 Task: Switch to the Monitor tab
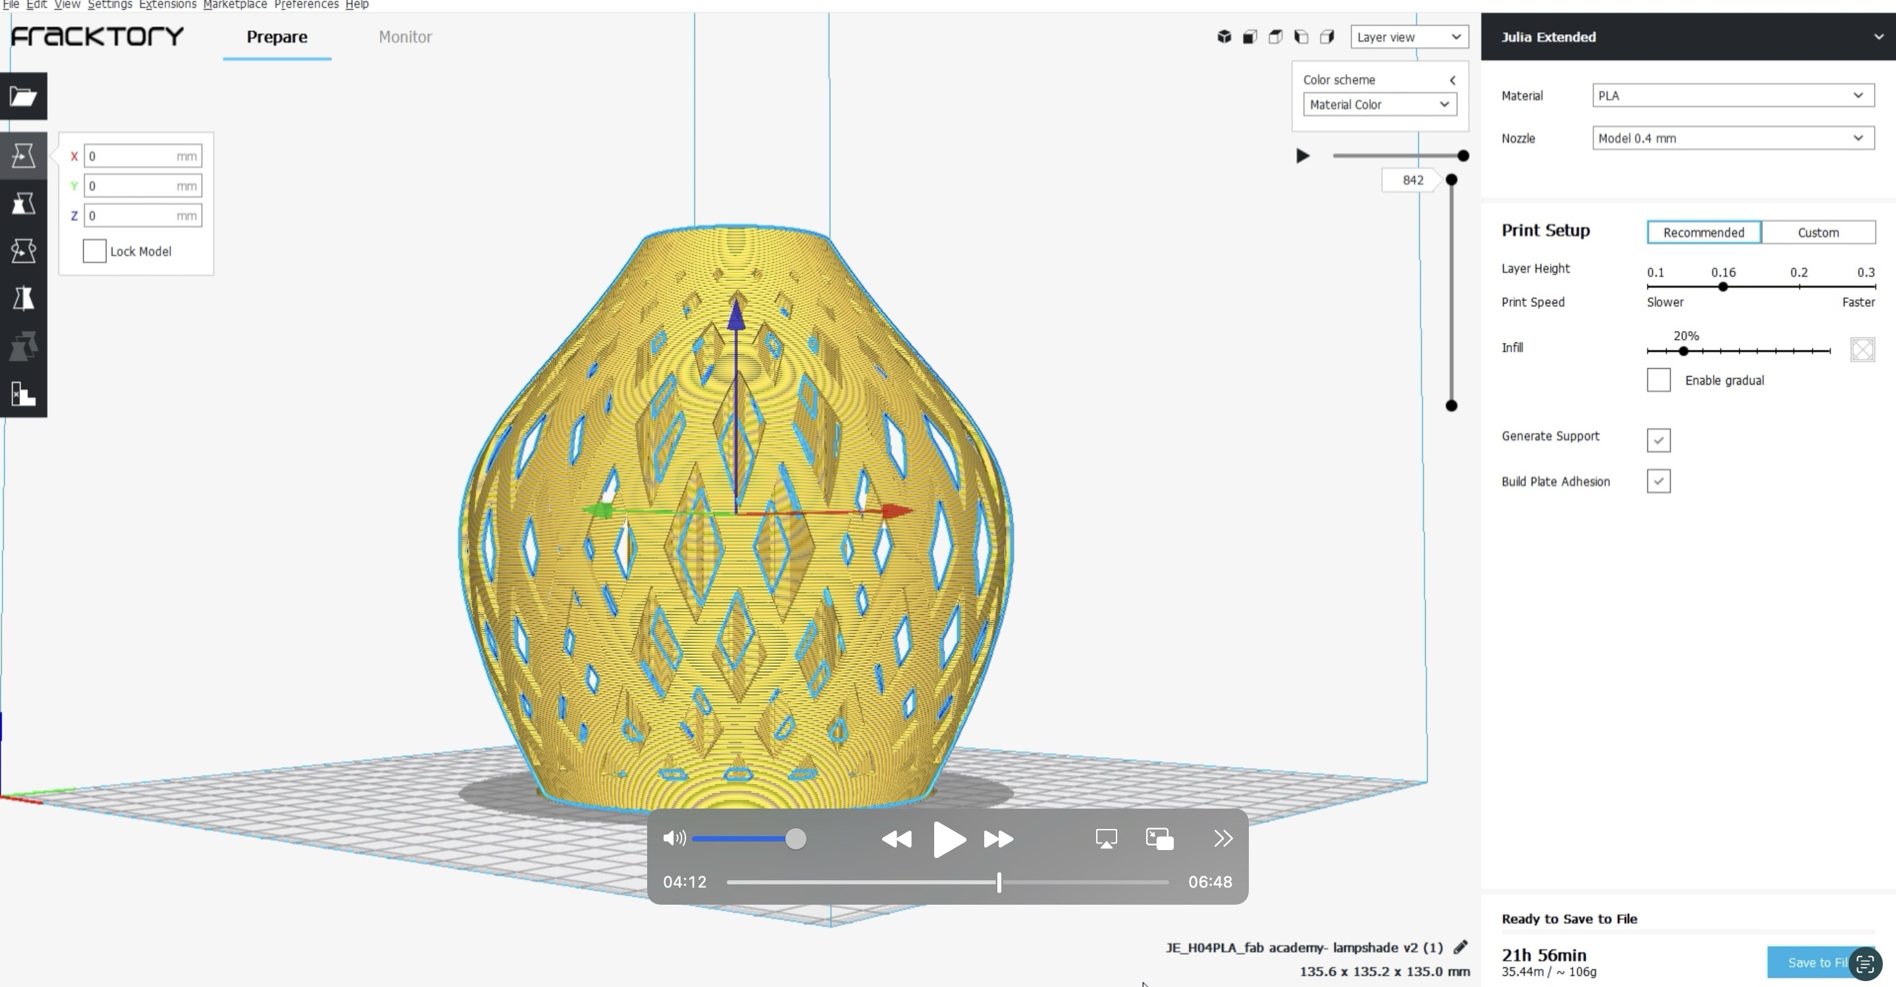pyautogui.click(x=405, y=37)
